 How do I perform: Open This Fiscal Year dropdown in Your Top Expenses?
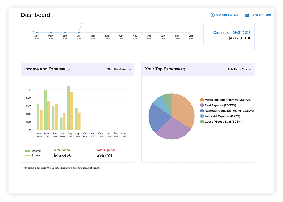(239, 69)
